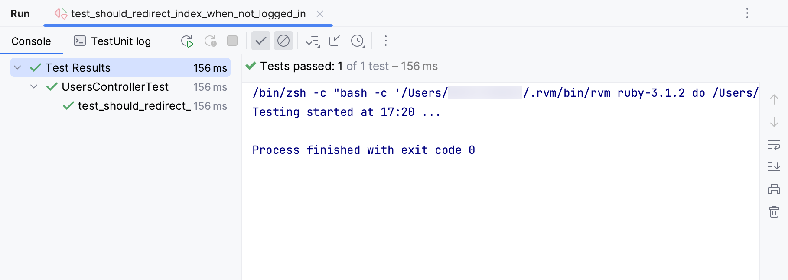This screenshot has width=788, height=280.
Task: Rerun the test suite
Action: [x=187, y=41]
